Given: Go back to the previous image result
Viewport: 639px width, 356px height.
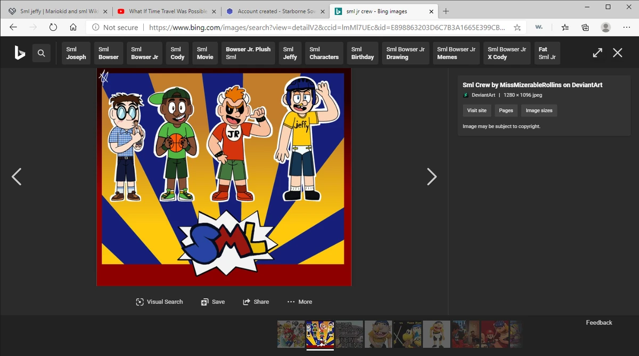Looking at the screenshot, I should 17,176.
